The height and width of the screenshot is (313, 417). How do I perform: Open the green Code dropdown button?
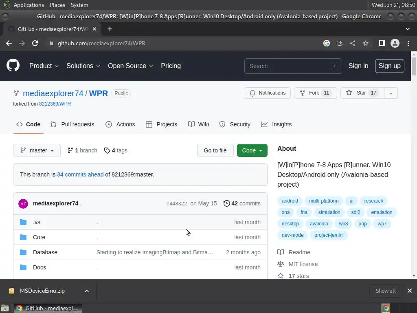(252, 150)
